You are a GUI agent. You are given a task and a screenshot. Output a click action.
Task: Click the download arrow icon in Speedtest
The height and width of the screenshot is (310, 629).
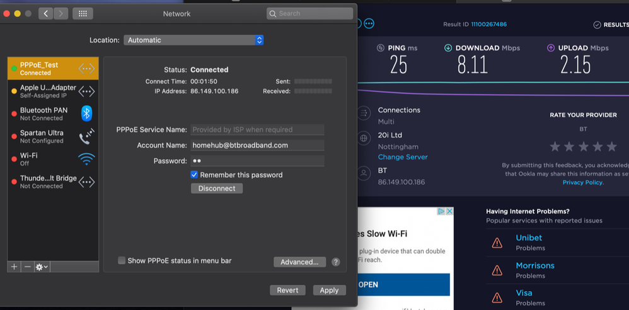point(448,48)
